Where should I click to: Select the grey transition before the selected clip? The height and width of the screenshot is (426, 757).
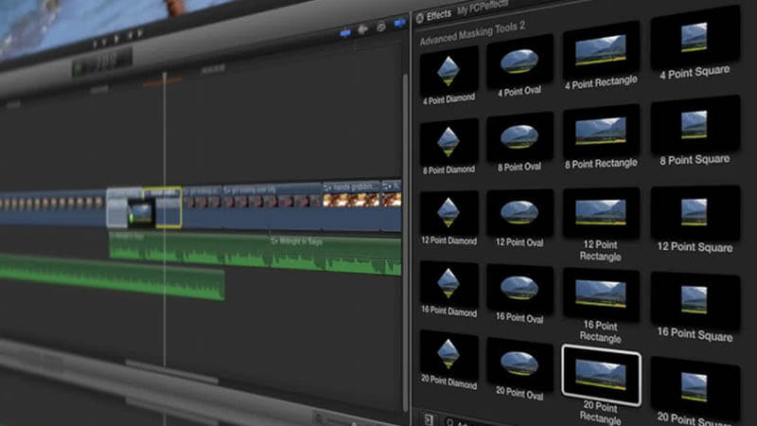117,207
